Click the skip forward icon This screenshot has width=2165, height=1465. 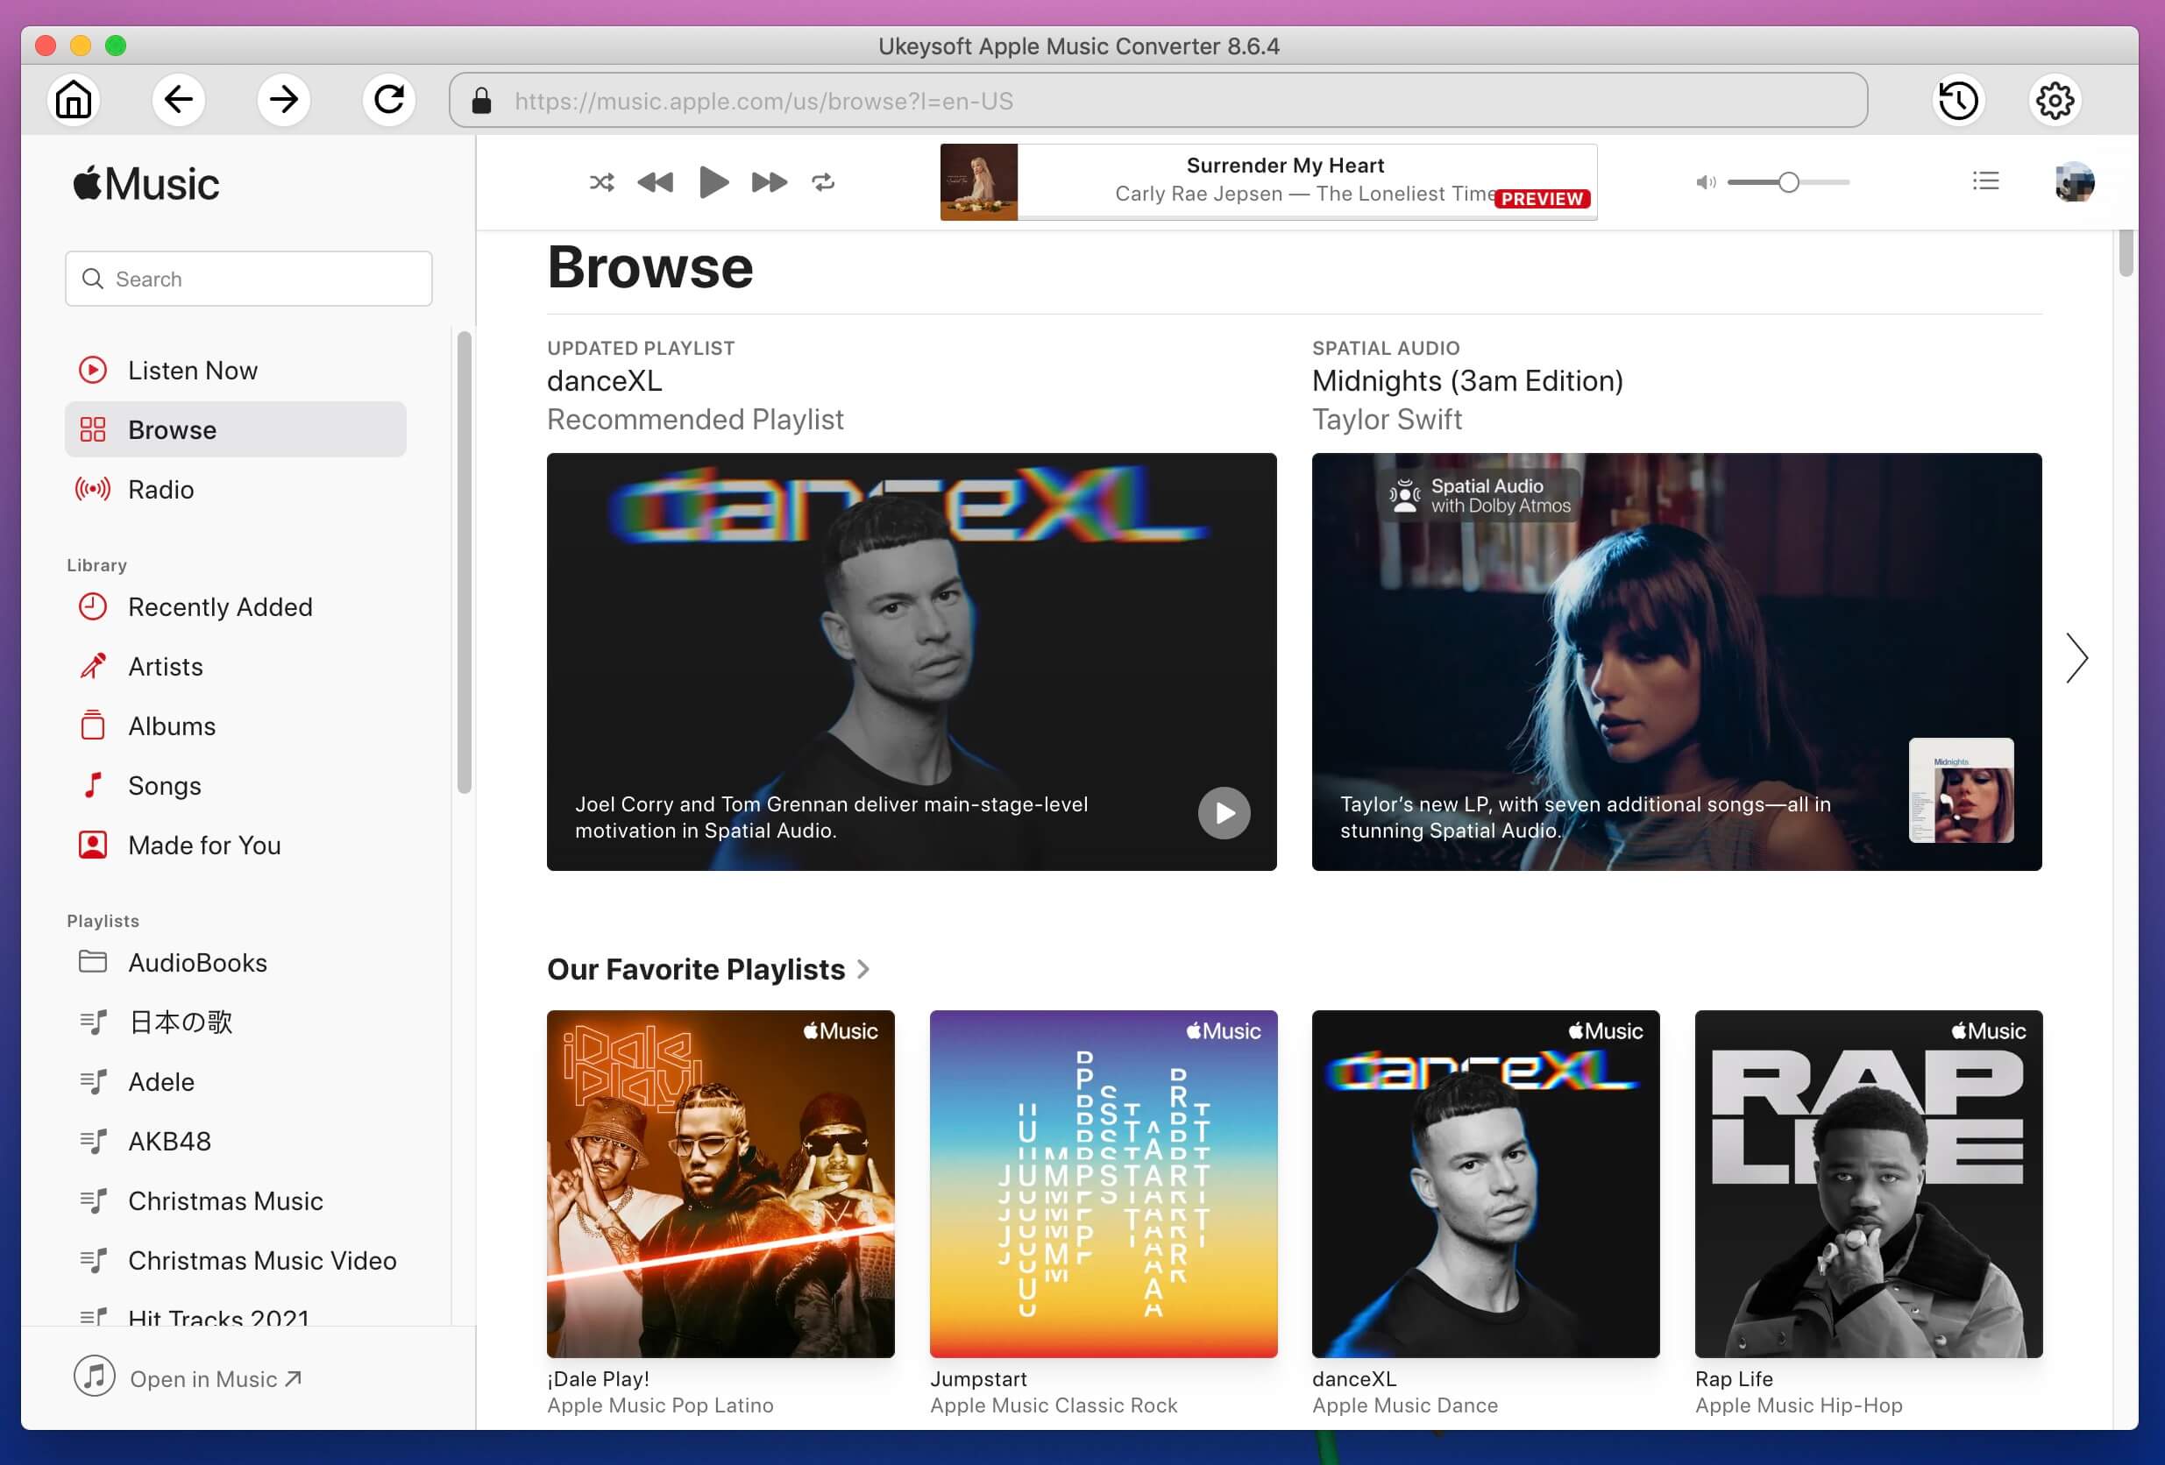tap(769, 181)
